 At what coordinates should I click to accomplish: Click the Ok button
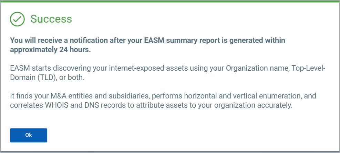[28, 135]
